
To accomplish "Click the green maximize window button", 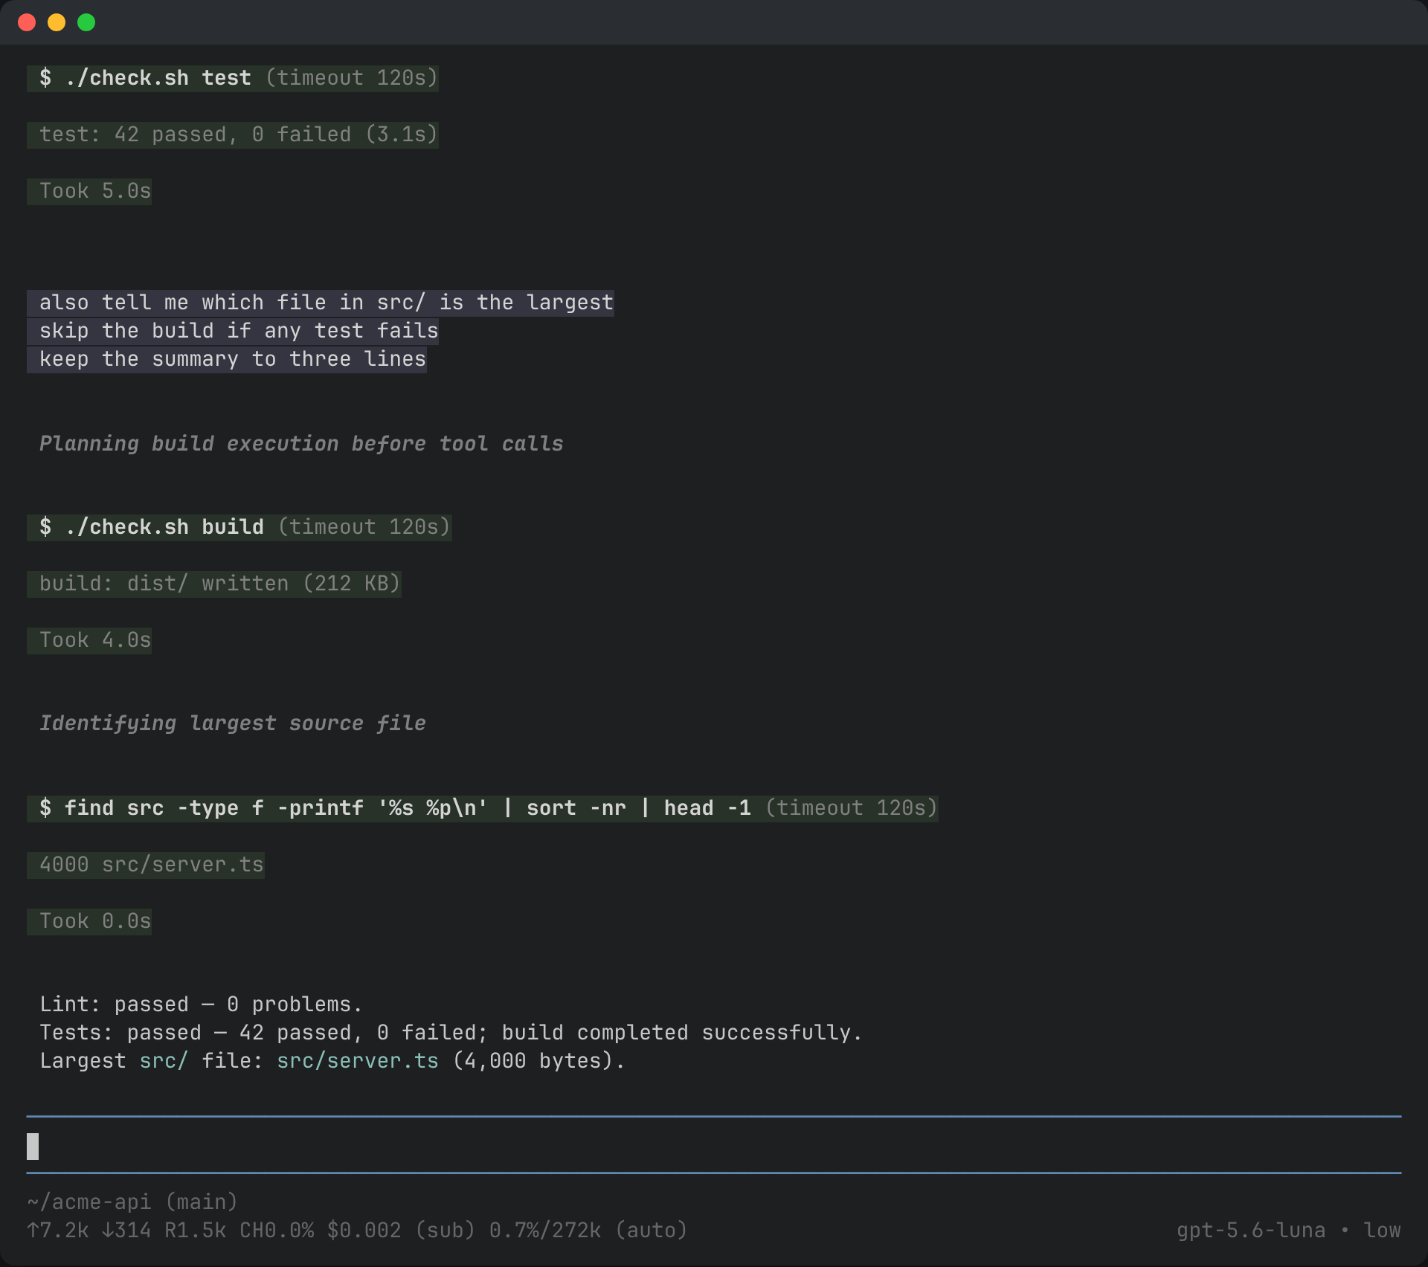I will (x=86, y=22).
